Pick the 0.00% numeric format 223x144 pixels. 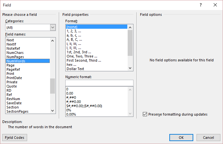71,114
